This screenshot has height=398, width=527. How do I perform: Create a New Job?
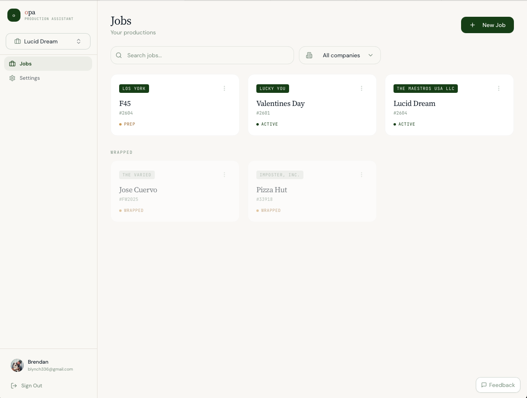point(487,25)
